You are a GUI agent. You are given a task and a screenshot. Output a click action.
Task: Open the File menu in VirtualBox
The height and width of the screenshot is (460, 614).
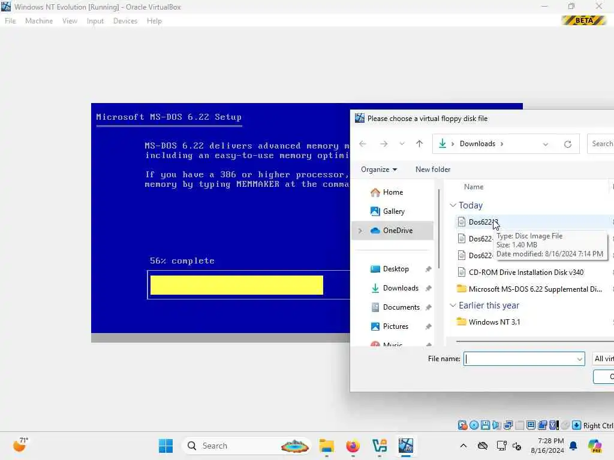pyautogui.click(x=10, y=21)
